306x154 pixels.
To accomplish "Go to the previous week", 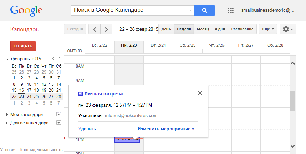I will [x=94, y=29].
